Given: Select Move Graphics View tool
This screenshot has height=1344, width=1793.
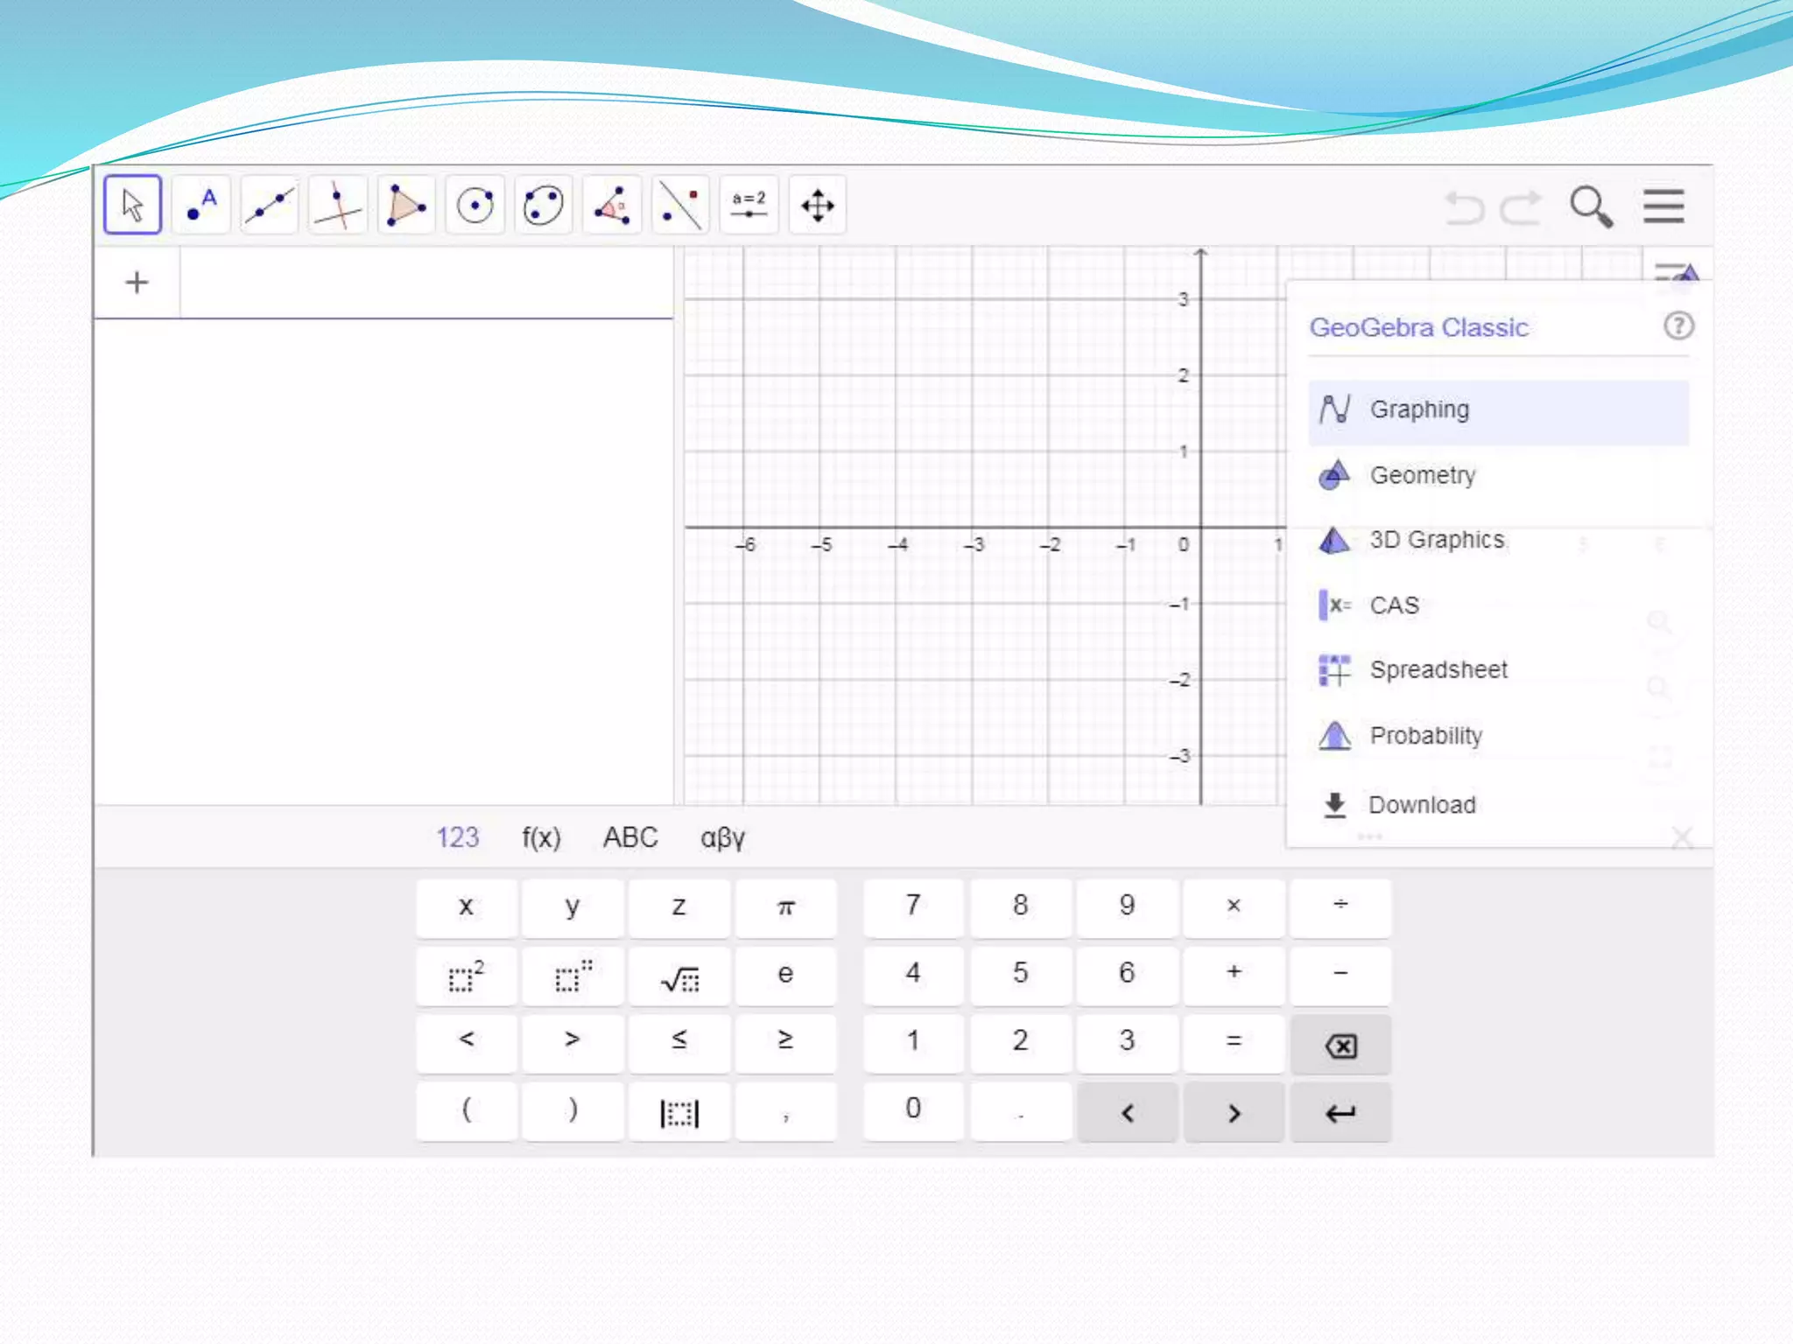Looking at the screenshot, I should pyautogui.click(x=818, y=206).
